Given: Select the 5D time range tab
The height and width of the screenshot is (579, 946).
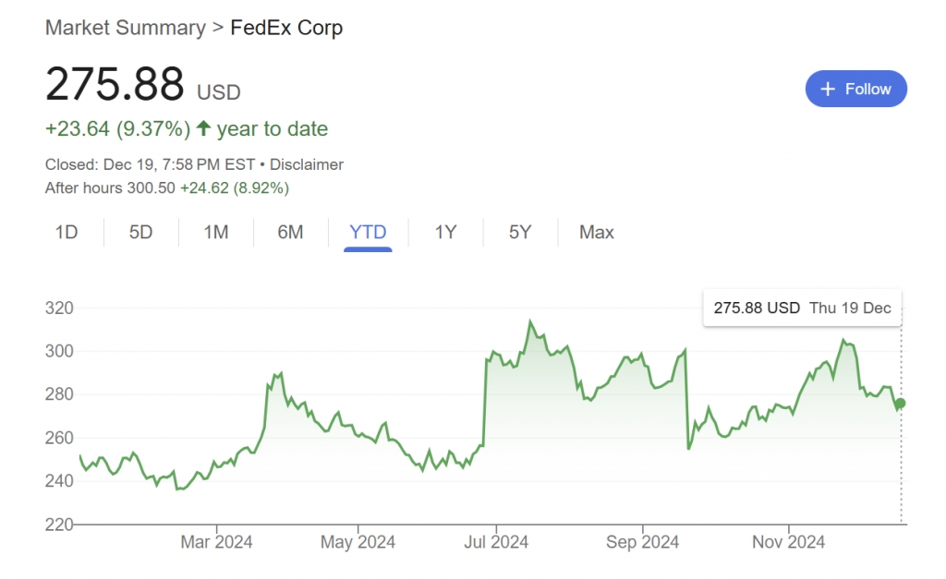Looking at the screenshot, I should coord(140,232).
